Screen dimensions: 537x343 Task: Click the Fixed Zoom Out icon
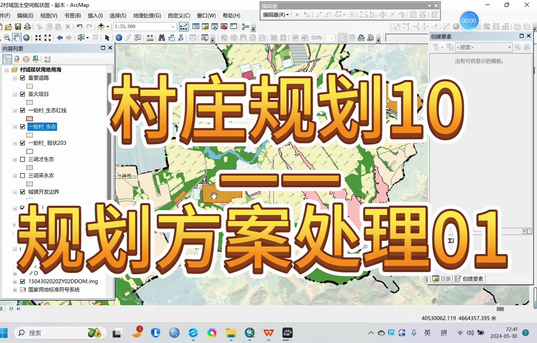coord(48,38)
